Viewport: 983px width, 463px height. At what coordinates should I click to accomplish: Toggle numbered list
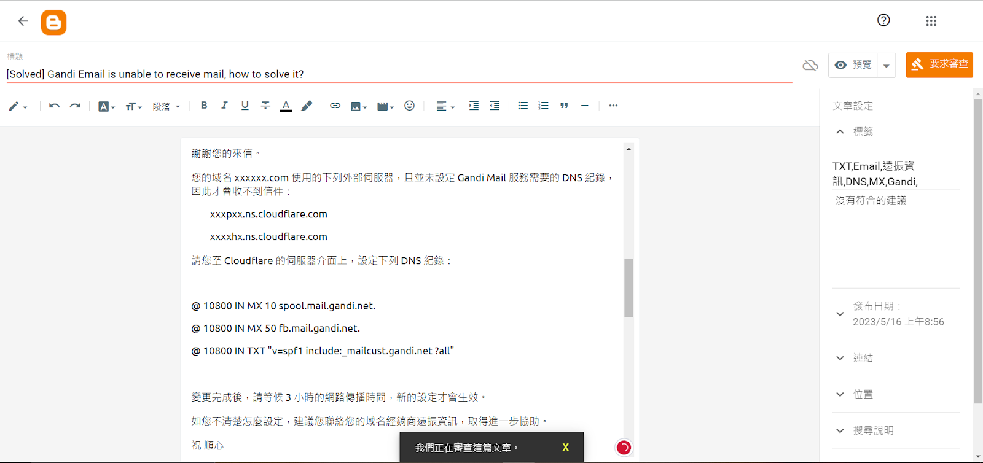pyautogui.click(x=543, y=106)
